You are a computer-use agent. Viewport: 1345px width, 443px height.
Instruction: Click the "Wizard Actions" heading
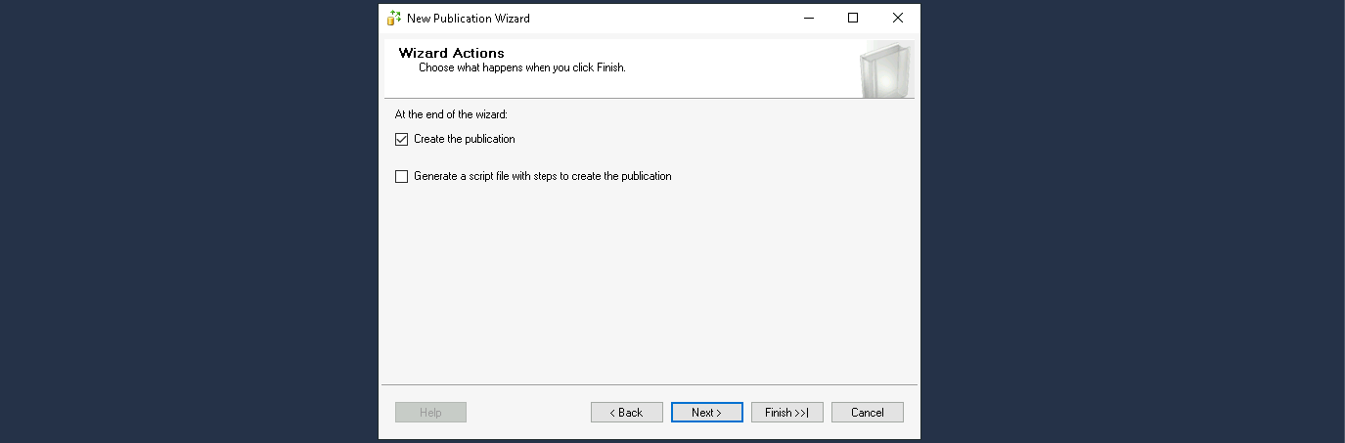pyautogui.click(x=451, y=53)
